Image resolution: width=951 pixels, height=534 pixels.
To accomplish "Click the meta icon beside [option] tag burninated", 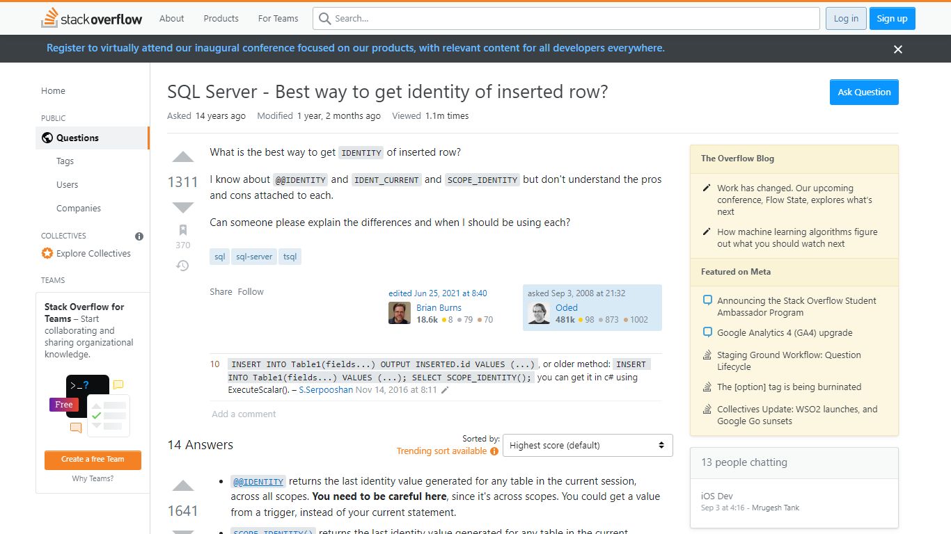I will point(707,387).
